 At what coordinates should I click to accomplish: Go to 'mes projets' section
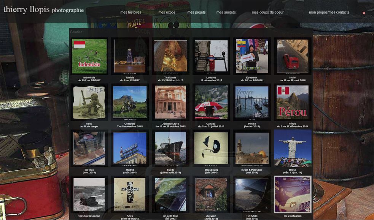pos(196,13)
